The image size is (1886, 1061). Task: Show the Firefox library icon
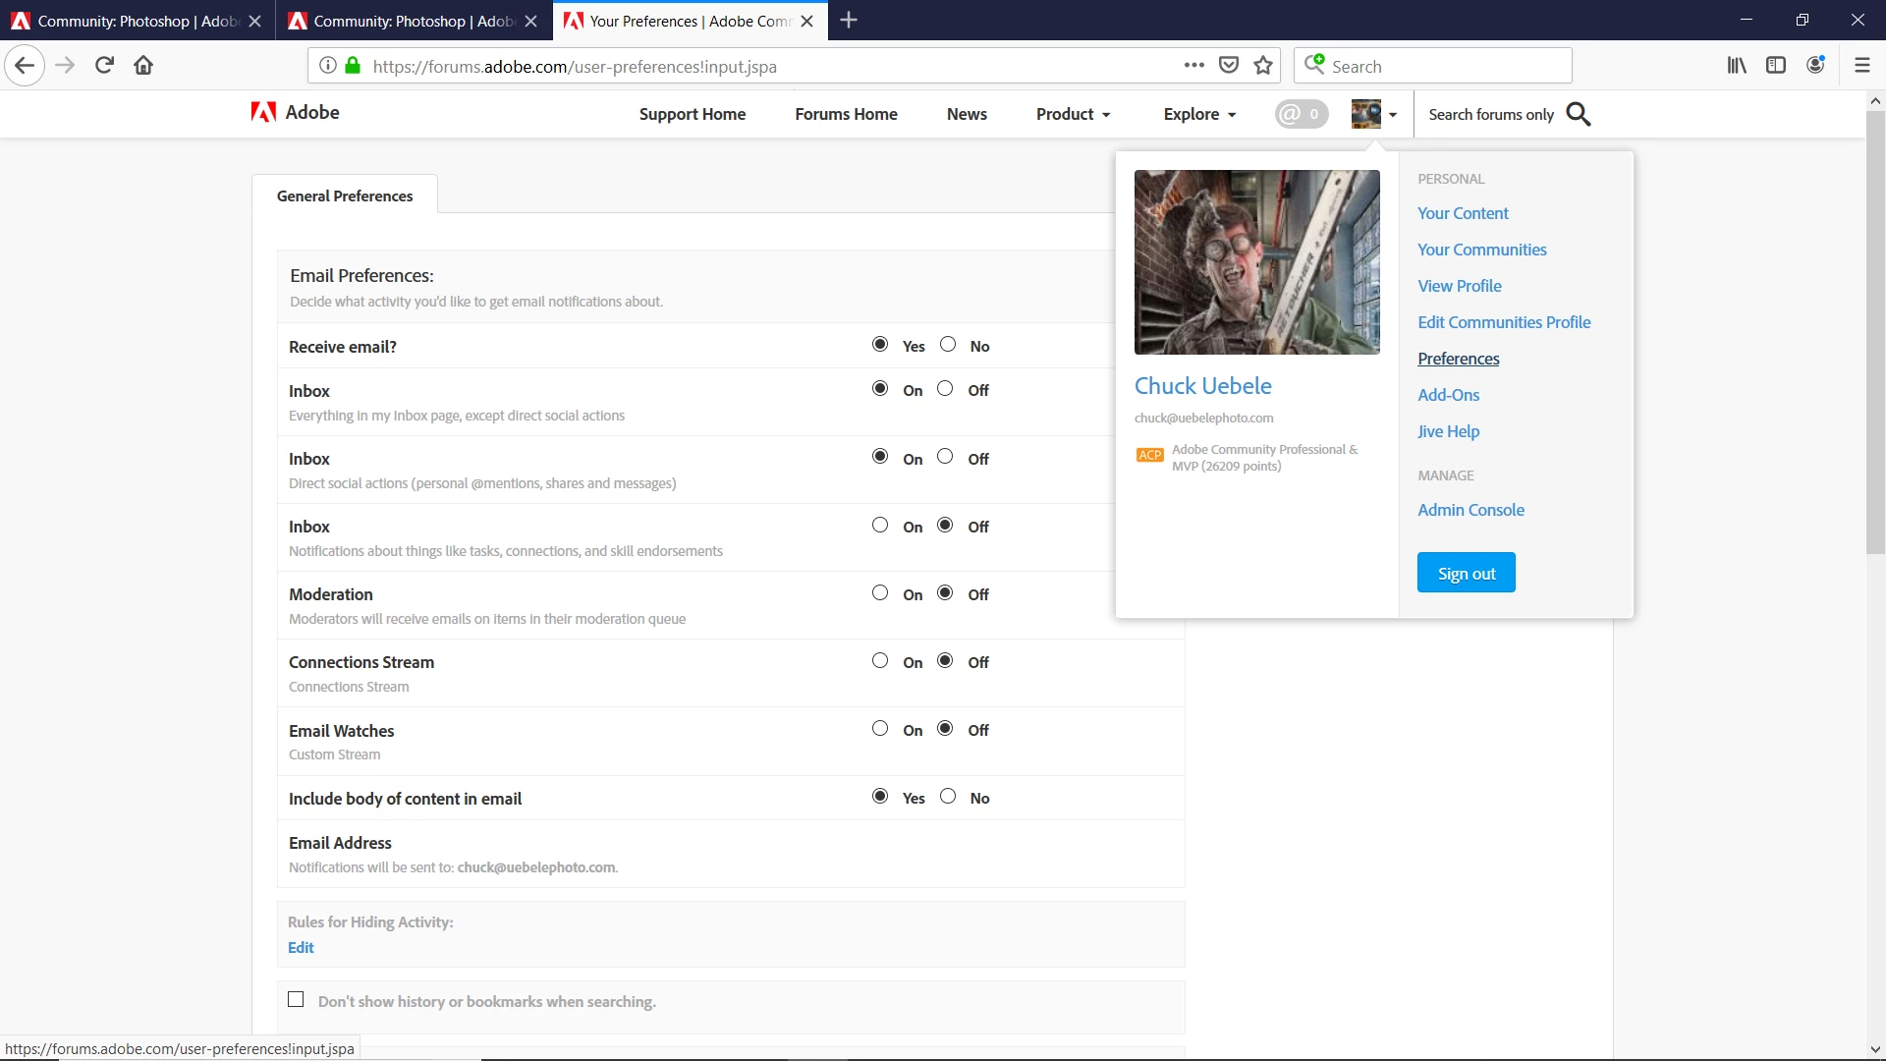point(1737,66)
